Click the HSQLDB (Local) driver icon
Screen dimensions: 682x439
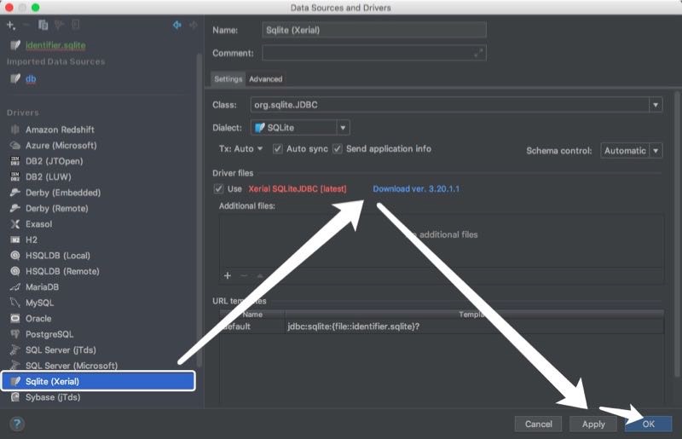pyautogui.click(x=15, y=256)
